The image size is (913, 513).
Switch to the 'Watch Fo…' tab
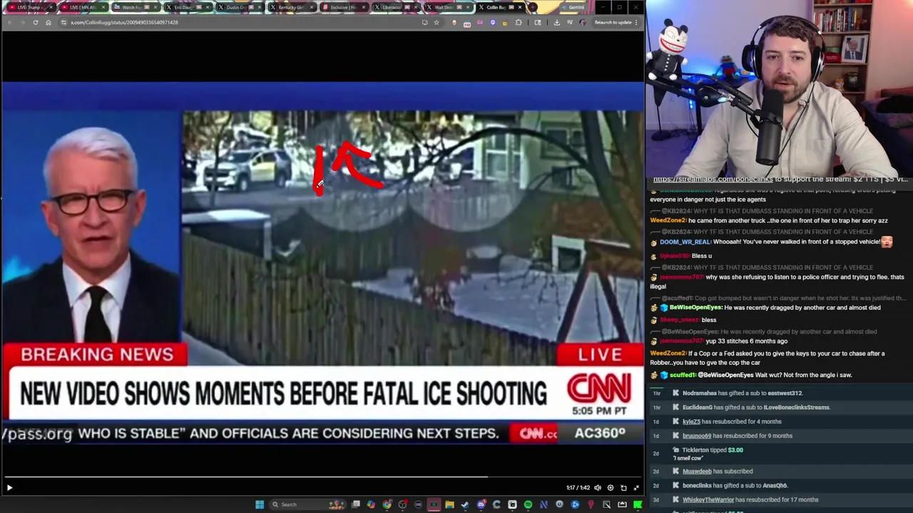pyautogui.click(x=135, y=7)
